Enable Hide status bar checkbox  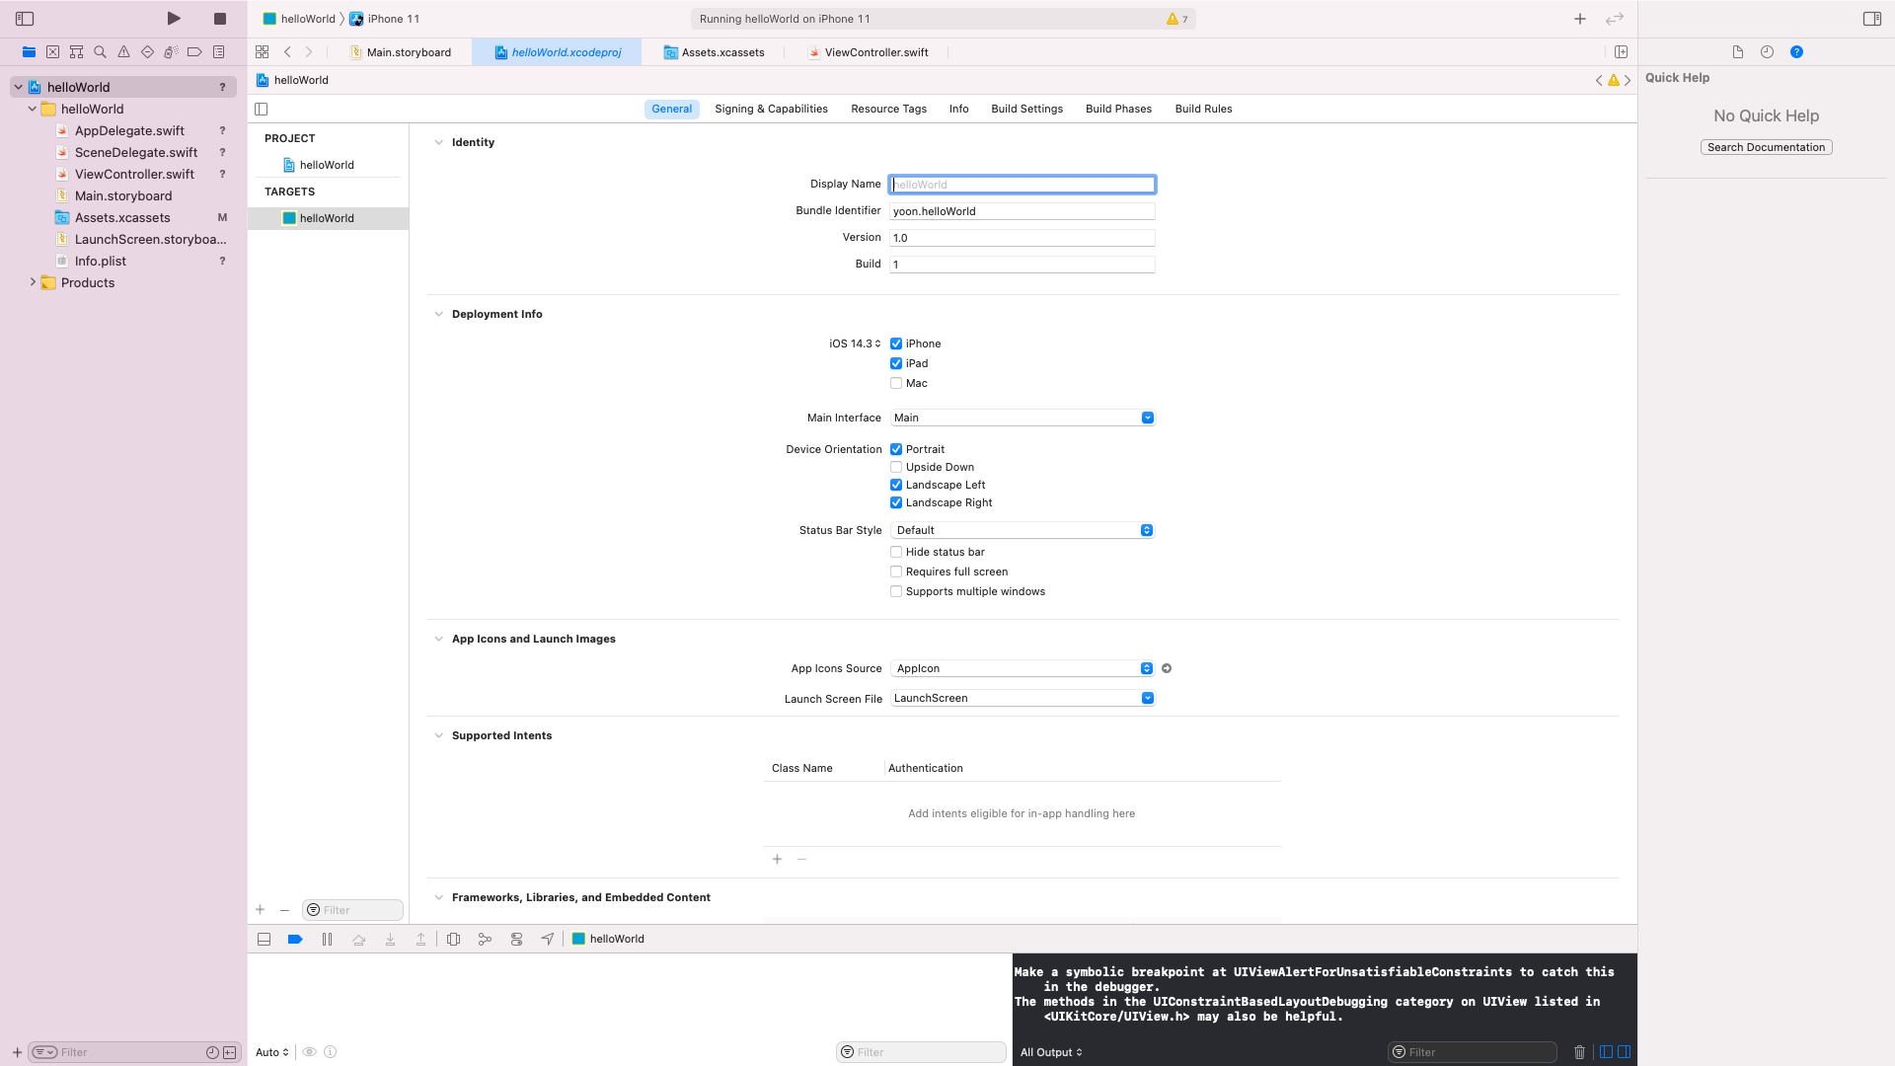(896, 553)
